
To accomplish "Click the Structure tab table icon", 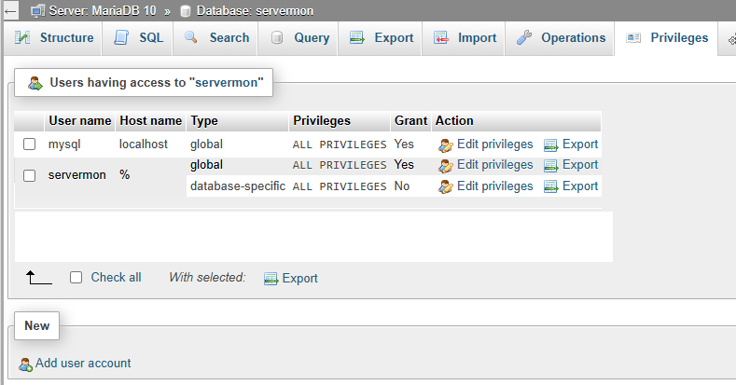I will [x=22, y=37].
